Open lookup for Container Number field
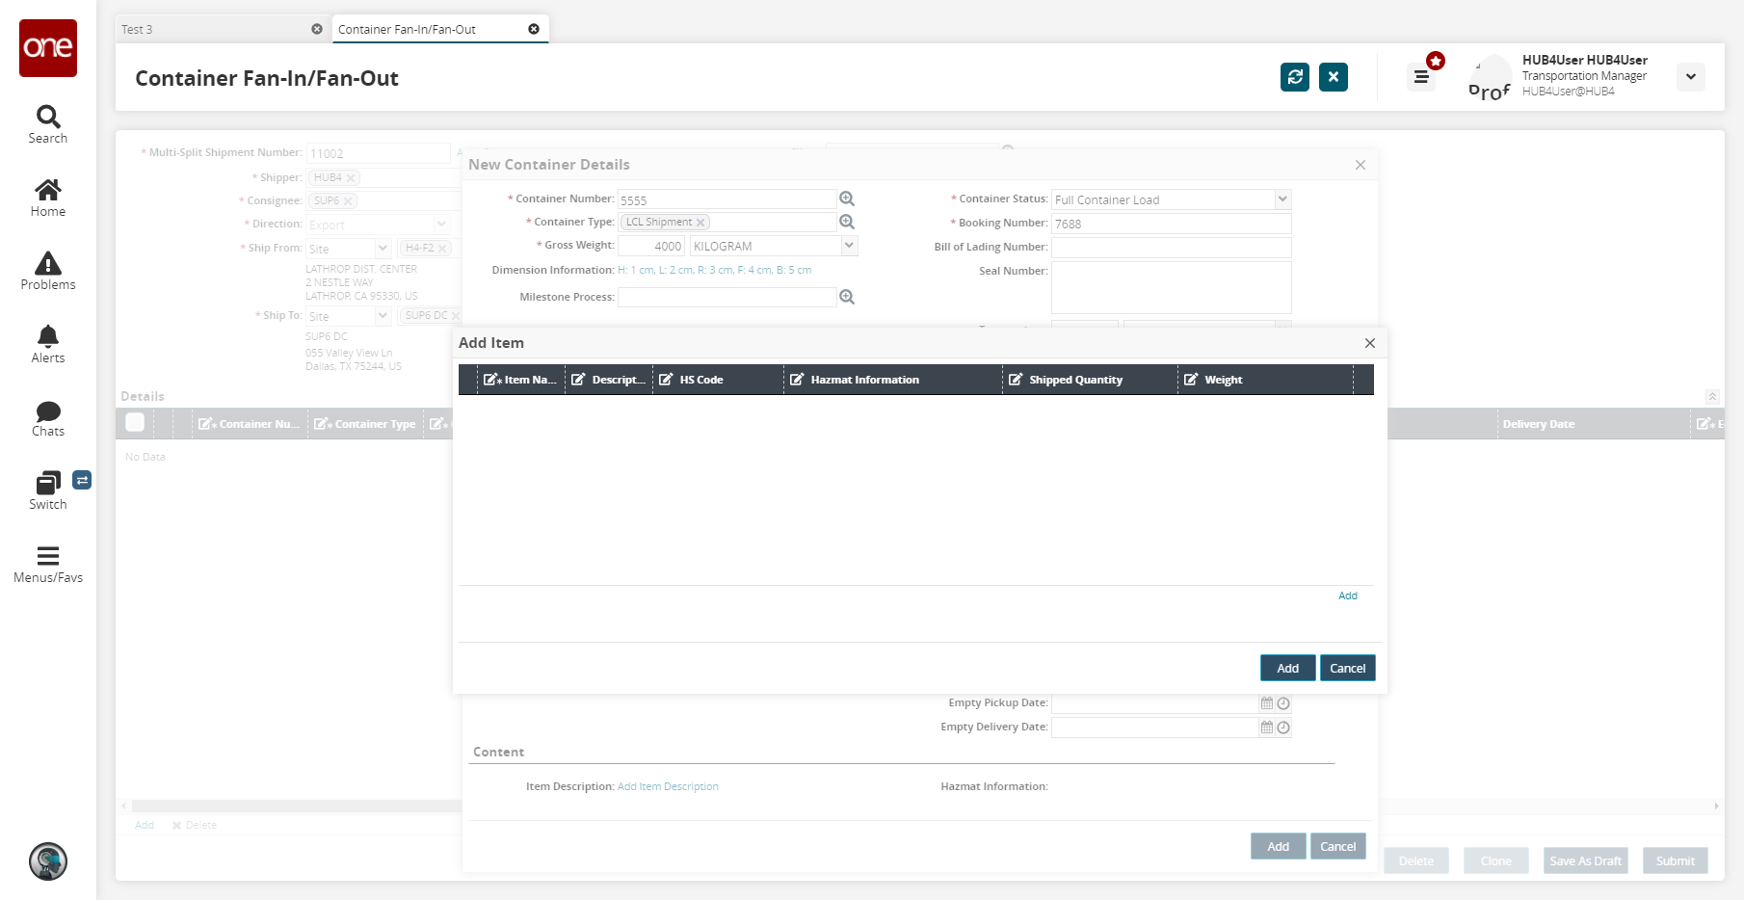1744x900 pixels. pyautogui.click(x=846, y=199)
